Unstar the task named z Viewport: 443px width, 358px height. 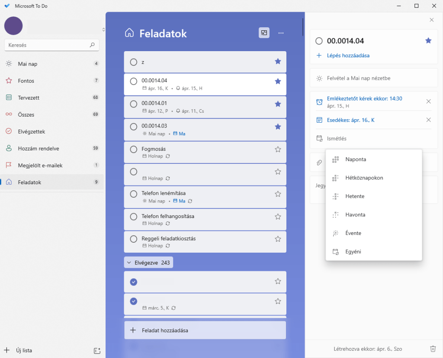pyautogui.click(x=278, y=62)
